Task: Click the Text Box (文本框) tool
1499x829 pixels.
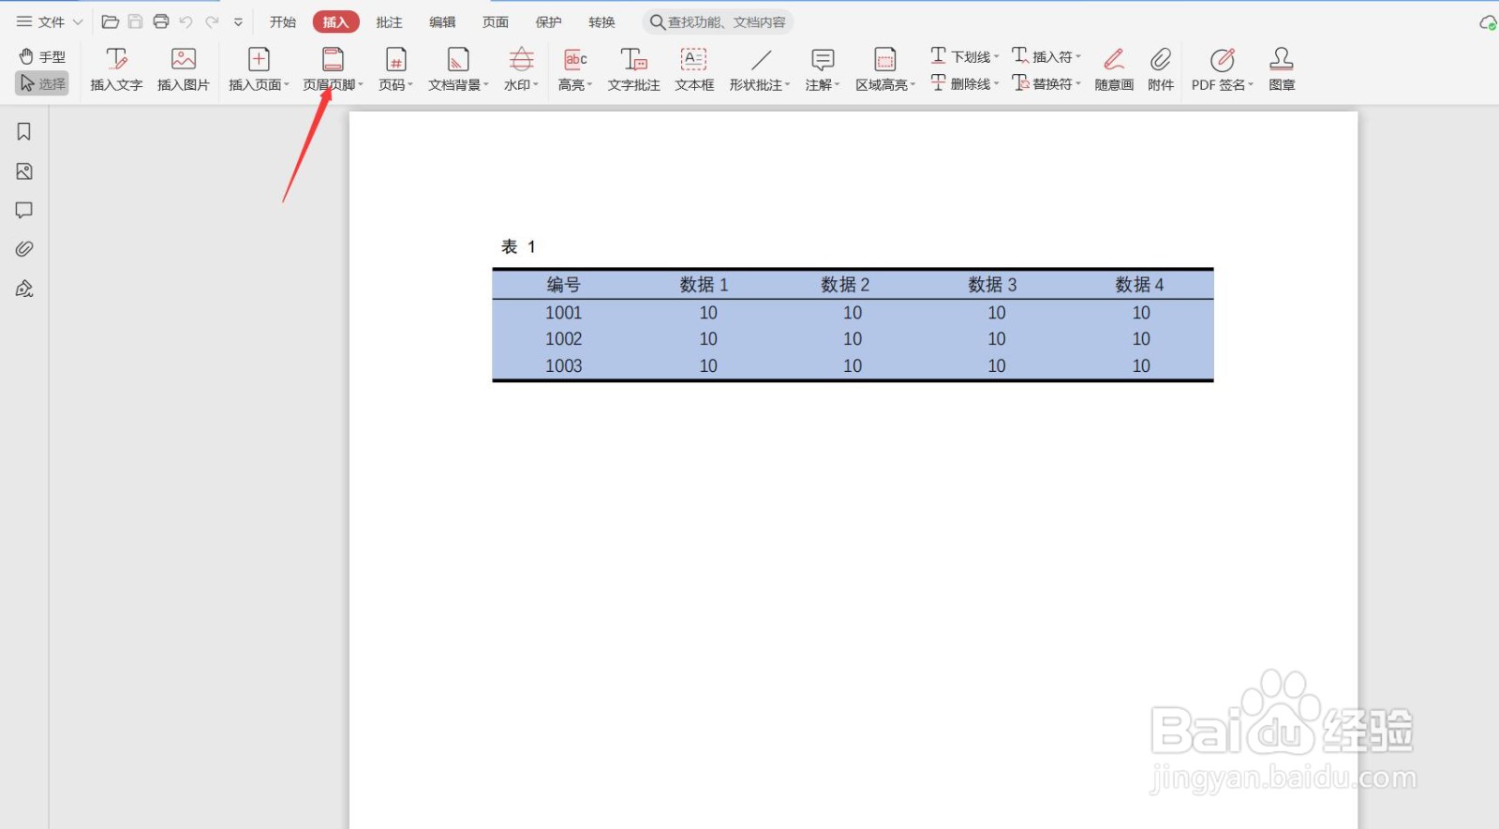Action: (x=694, y=69)
